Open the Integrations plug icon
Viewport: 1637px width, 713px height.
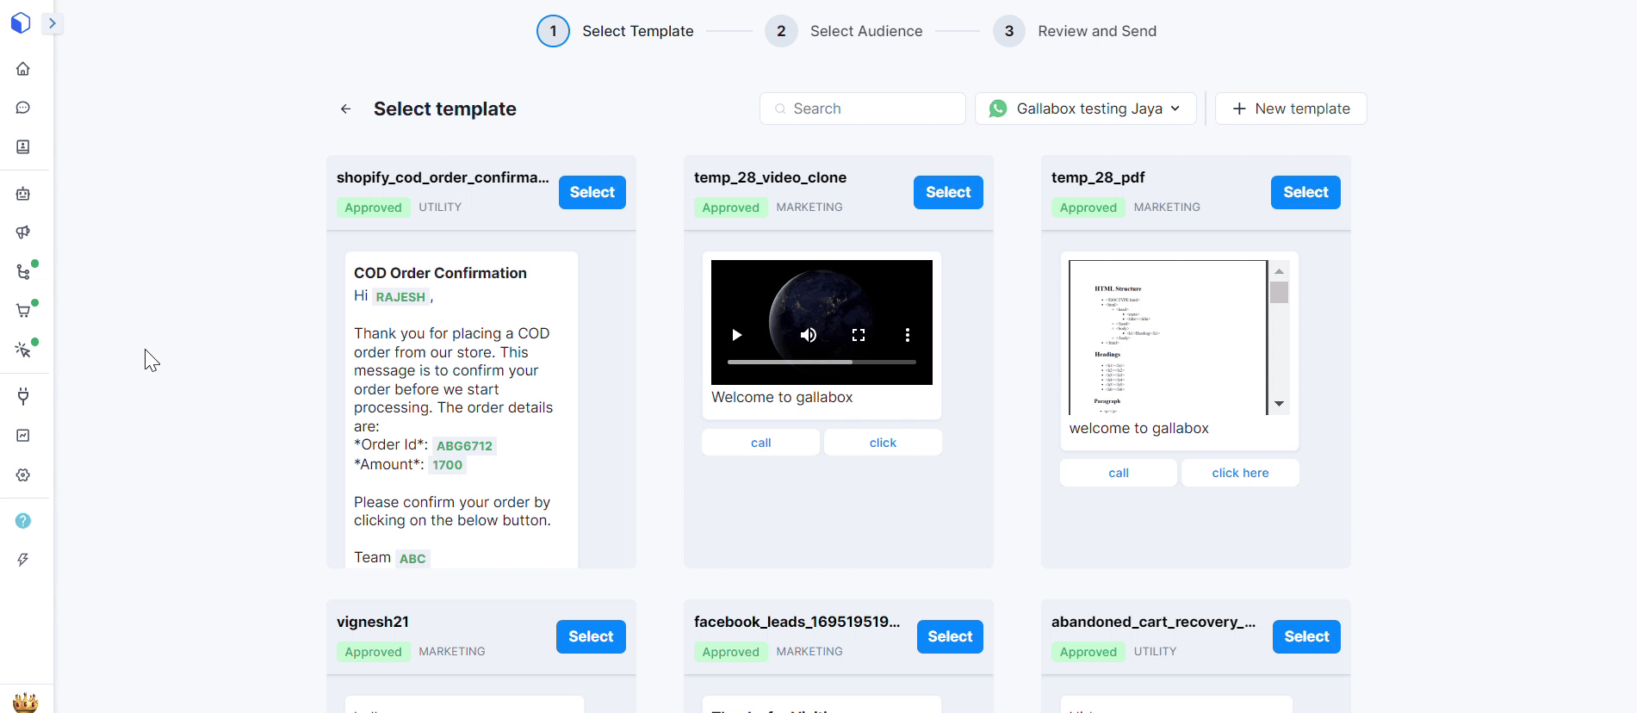tap(23, 396)
